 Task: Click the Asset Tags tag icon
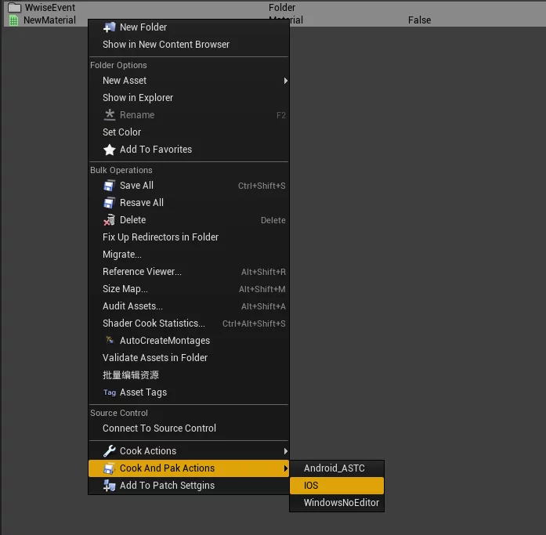click(110, 392)
